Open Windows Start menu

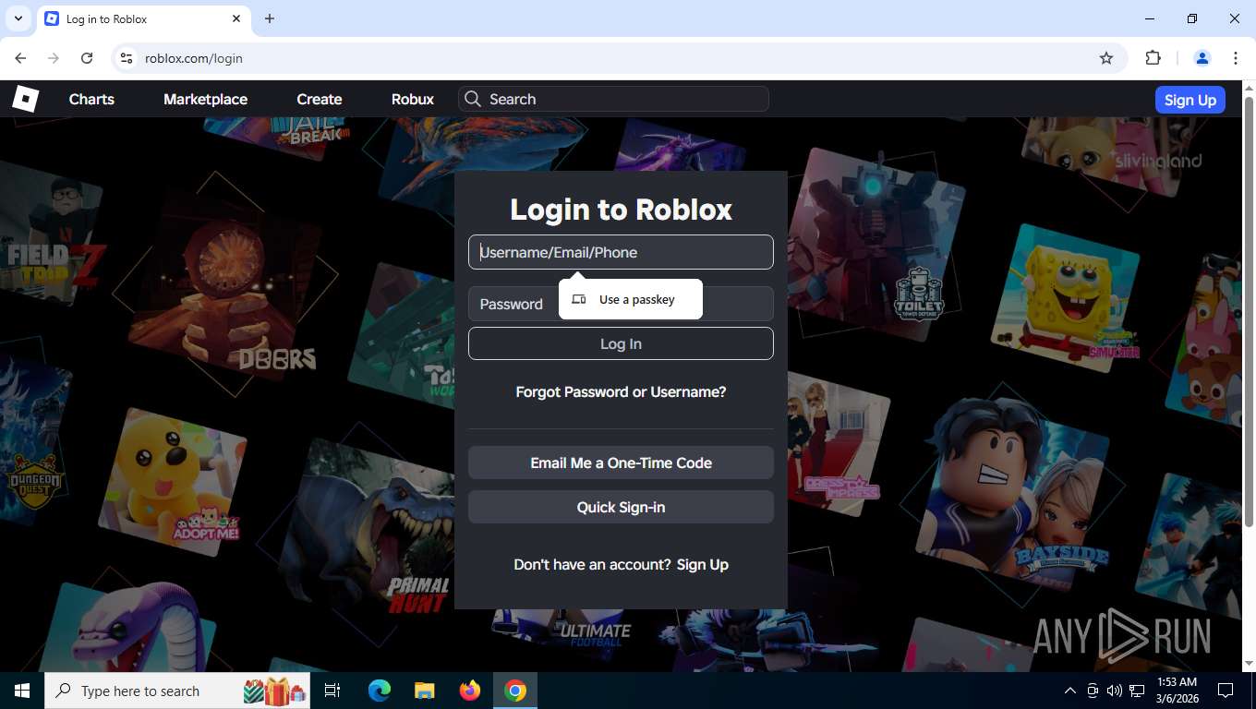coord(21,691)
